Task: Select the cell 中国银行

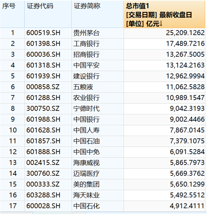Action: (x=98, y=120)
